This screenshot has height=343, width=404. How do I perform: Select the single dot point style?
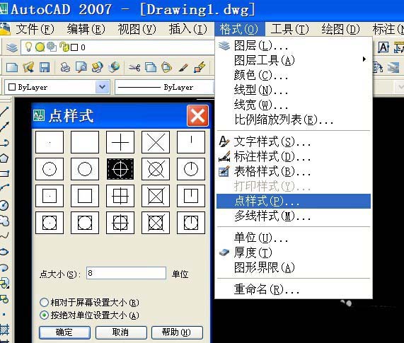click(50, 142)
